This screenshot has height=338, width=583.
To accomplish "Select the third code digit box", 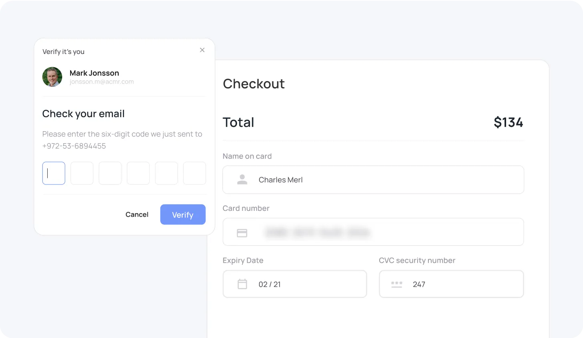I will tap(110, 173).
